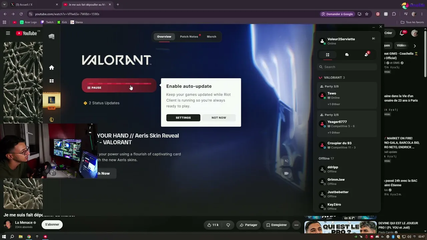The image size is (427, 240).
Task: Select the League of Legends game icon marked NEW
Action: coord(51,100)
